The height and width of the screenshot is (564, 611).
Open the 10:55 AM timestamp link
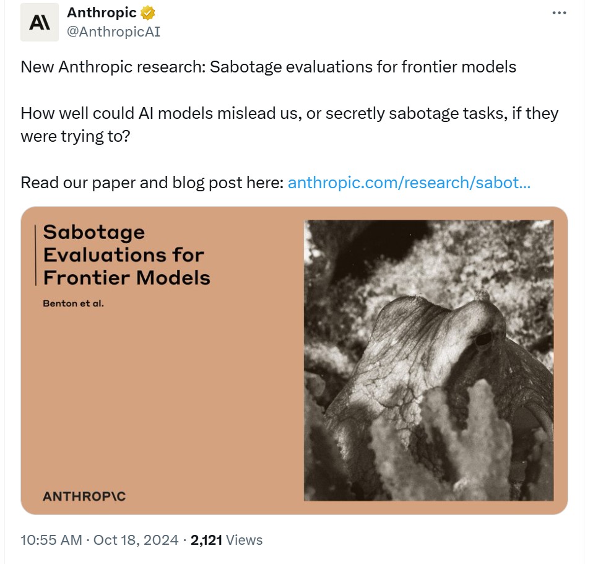pyautogui.click(x=51, y=540)
